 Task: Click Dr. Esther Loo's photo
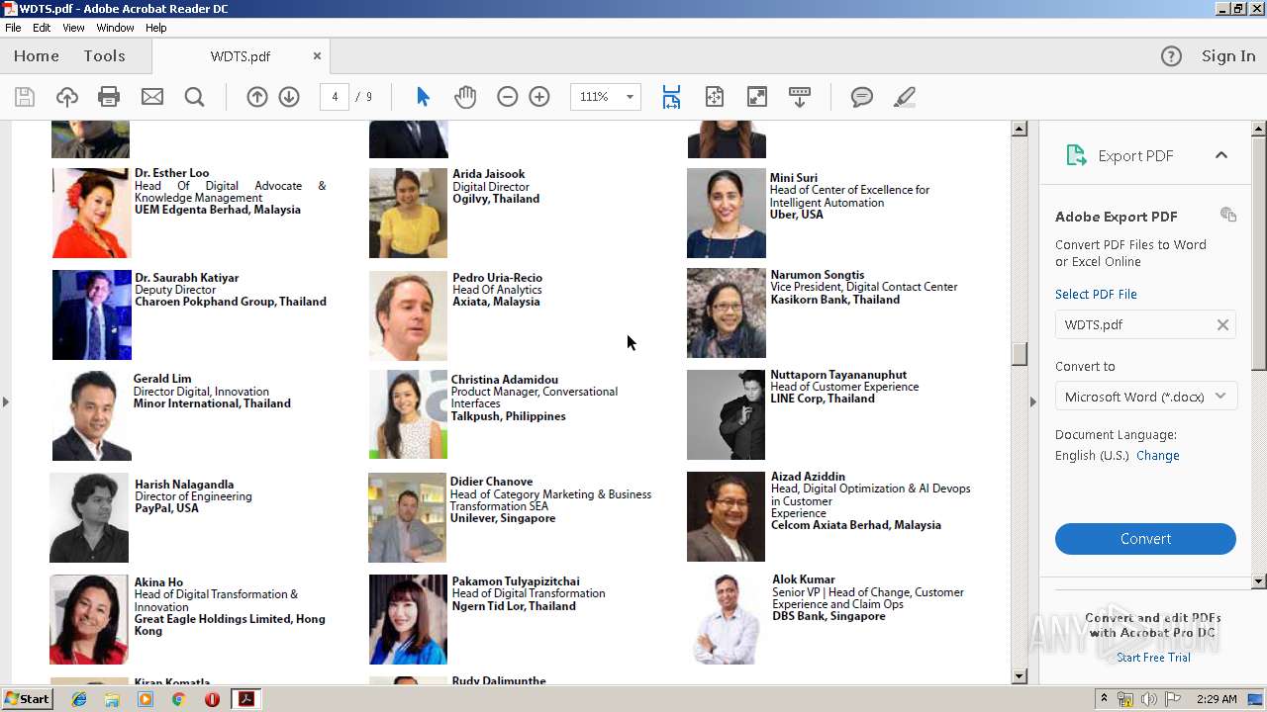click(91, 213)
